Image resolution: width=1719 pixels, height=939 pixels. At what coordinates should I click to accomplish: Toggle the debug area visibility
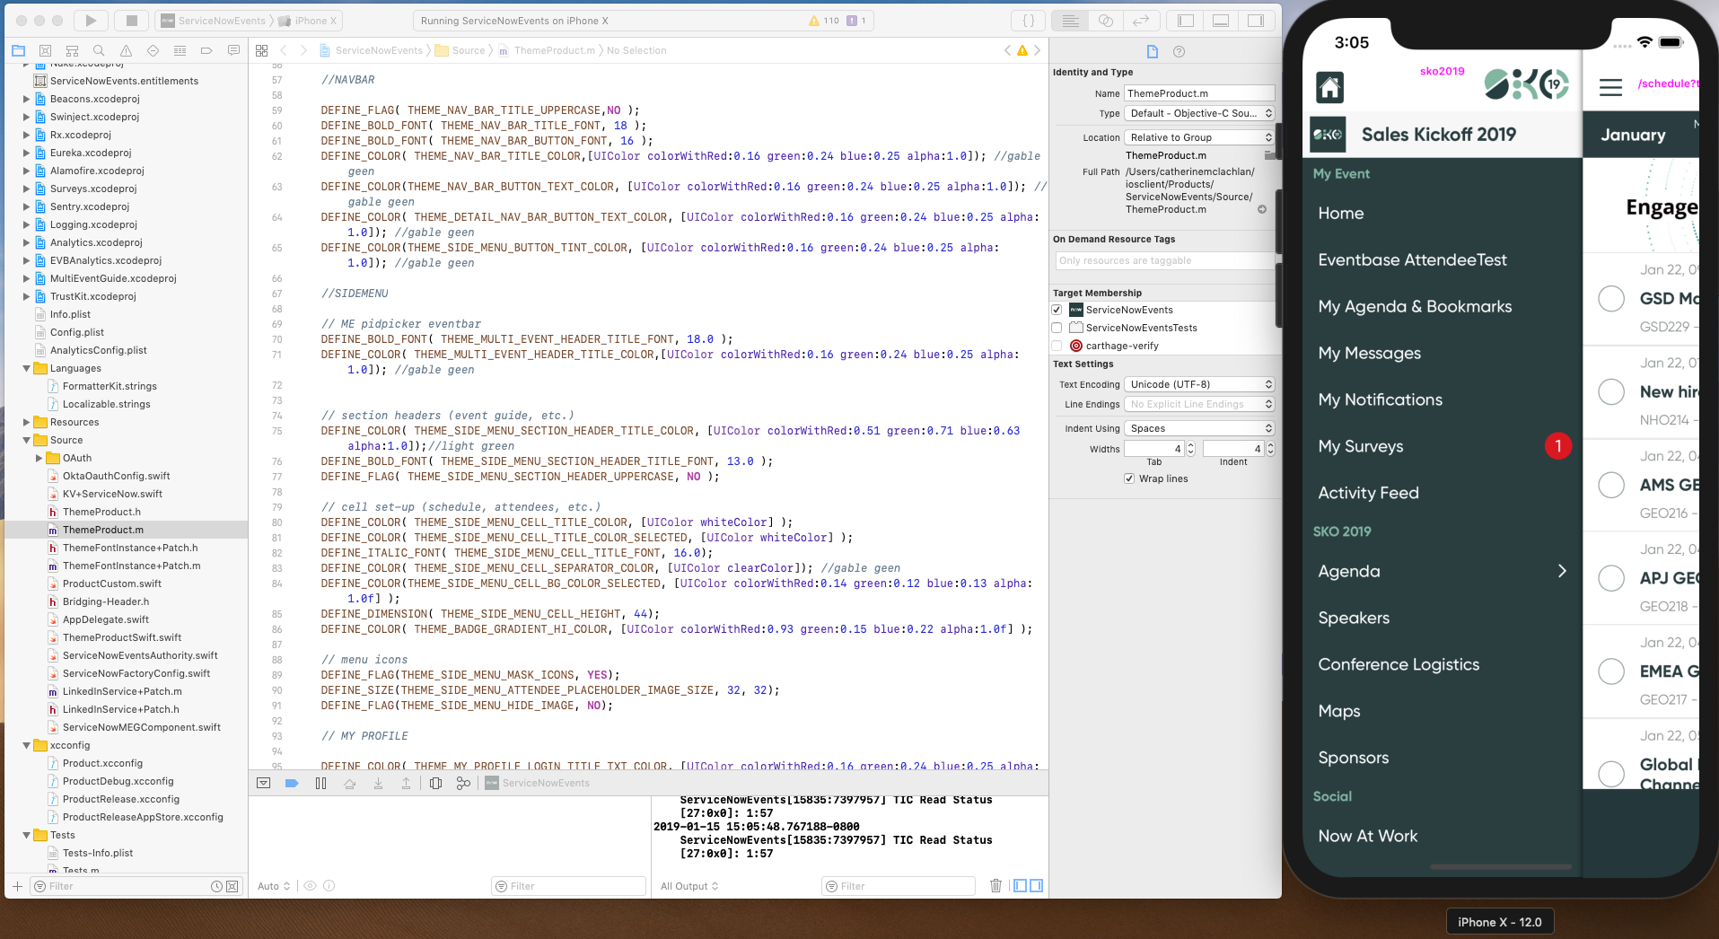[1221, 20]
